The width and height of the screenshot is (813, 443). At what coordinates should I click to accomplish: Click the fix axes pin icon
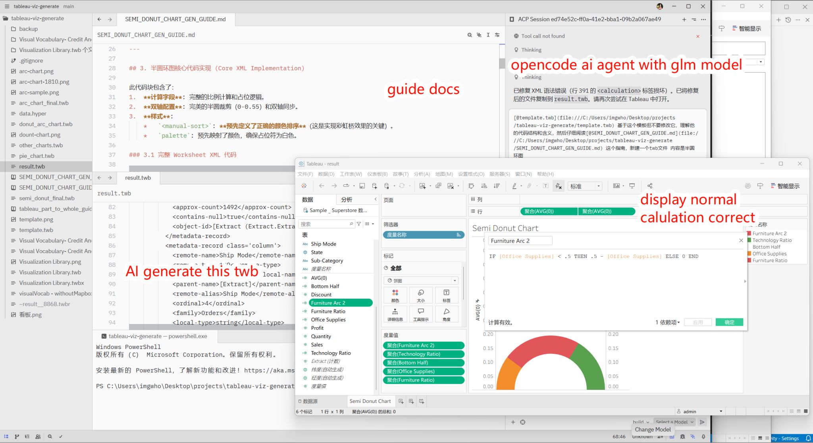(559, 186)
